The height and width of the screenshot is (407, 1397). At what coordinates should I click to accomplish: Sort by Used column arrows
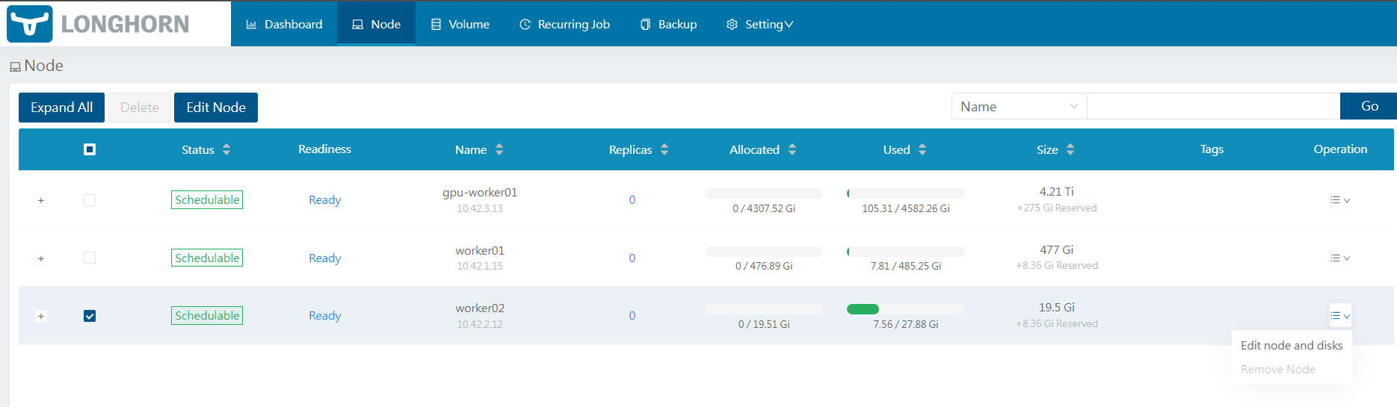click(x=922, y=149)
